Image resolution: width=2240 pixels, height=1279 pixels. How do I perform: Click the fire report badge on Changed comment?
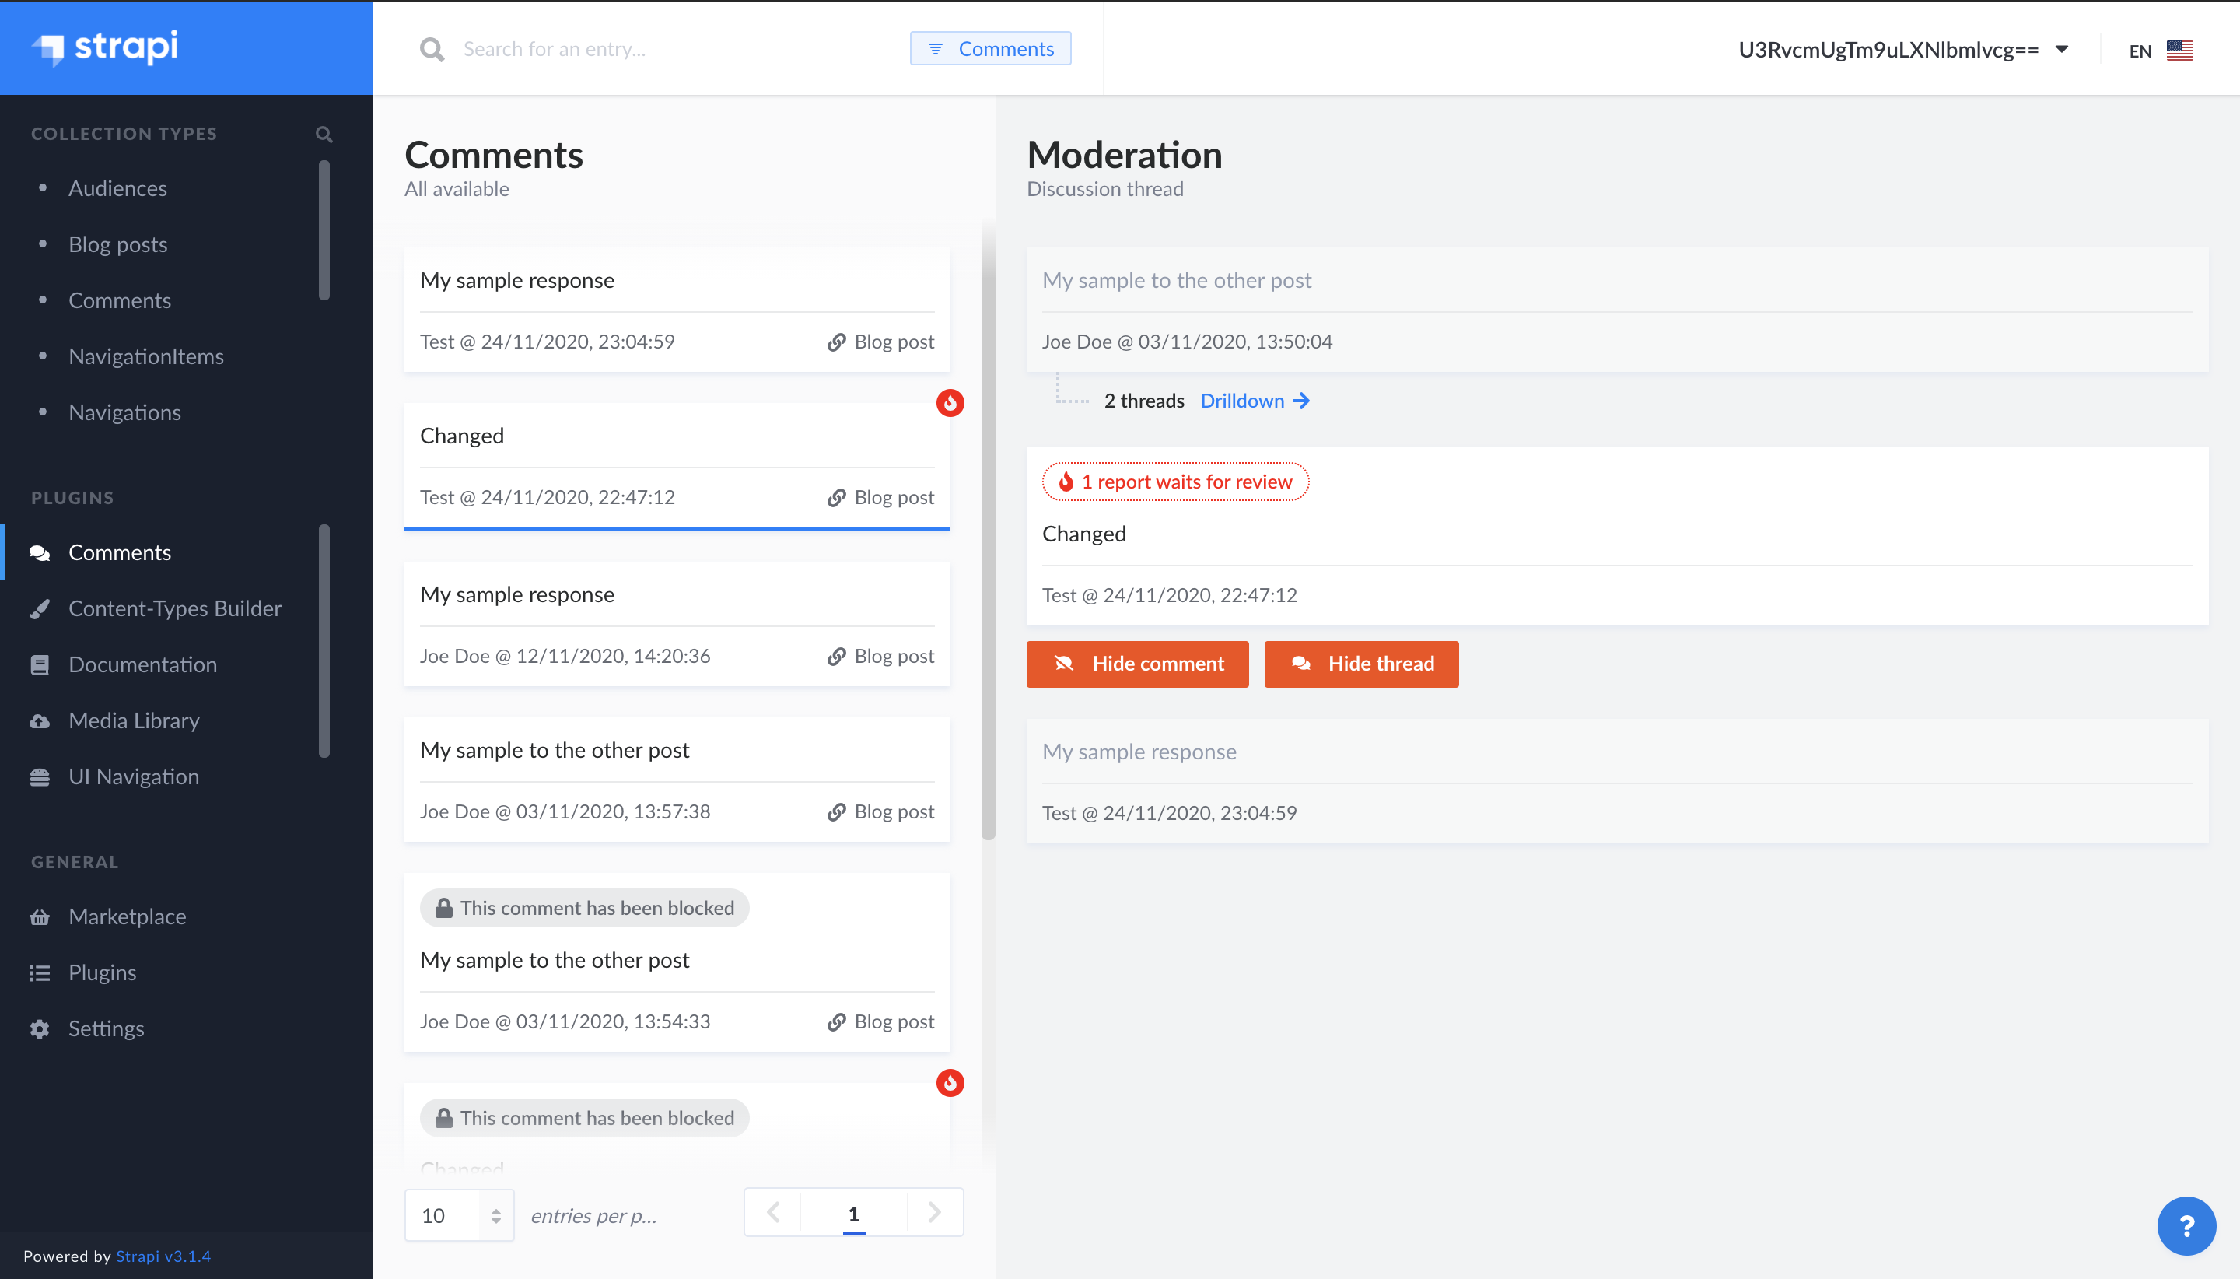pos(949,403)
